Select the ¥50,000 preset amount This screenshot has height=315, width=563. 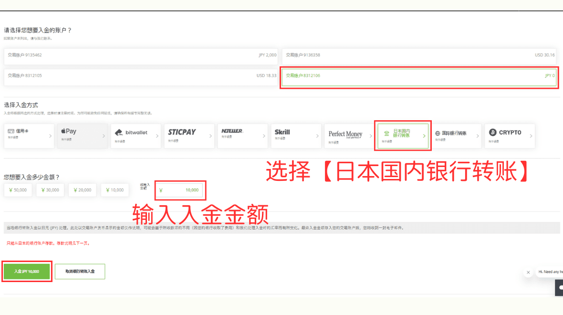point(18,189)
